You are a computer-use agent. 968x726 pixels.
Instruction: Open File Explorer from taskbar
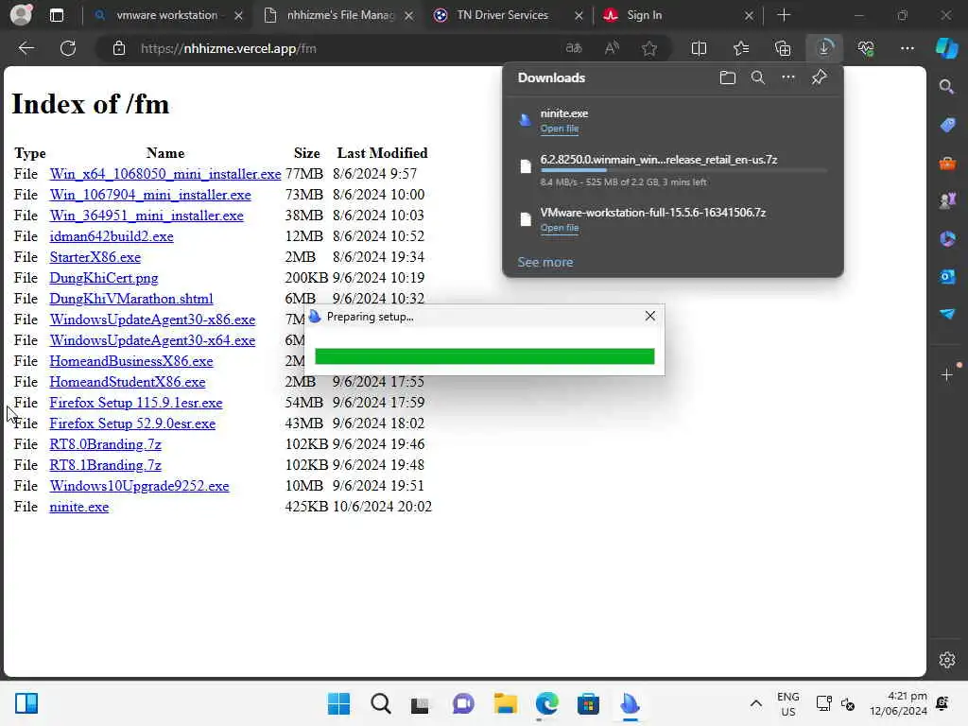coord(505,703)
